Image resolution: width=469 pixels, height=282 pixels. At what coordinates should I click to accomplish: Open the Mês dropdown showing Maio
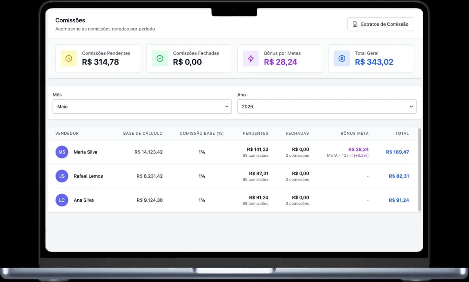[x=142, y=107]
